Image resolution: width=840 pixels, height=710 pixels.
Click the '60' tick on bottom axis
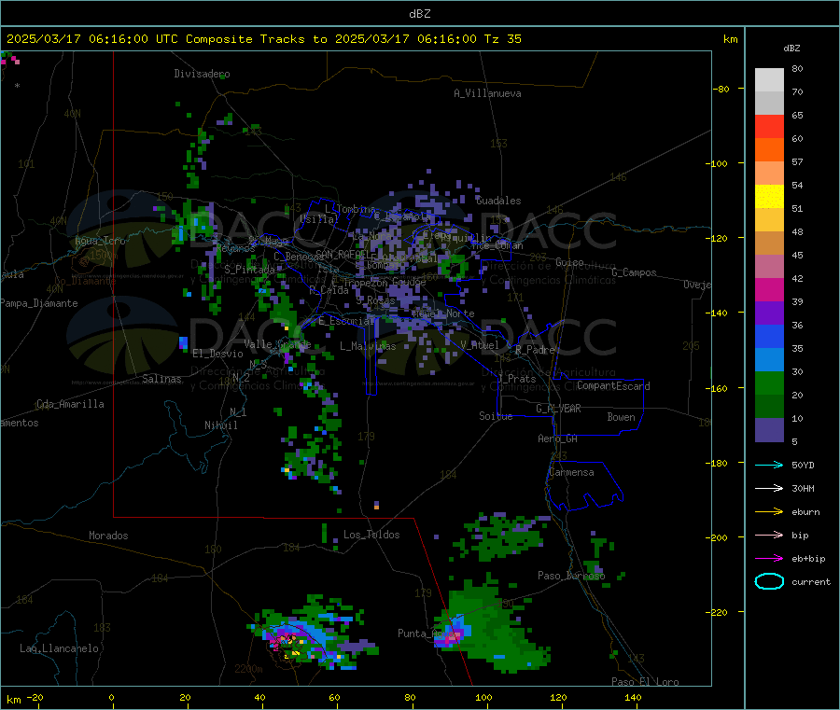(334, 697)
